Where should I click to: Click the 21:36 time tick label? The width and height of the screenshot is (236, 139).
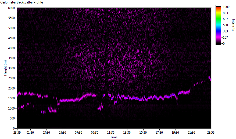[x=191, y=133]
